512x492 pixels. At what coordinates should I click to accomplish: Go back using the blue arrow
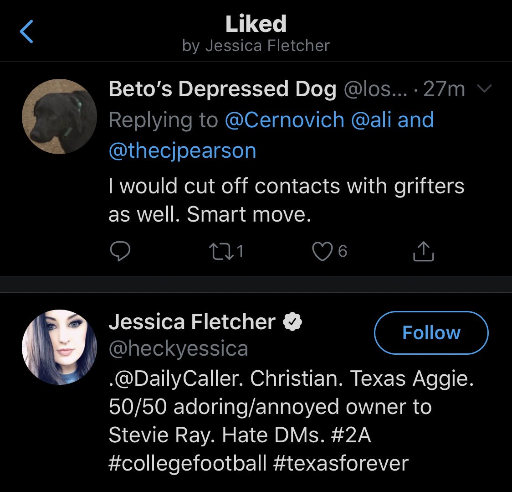pyautogui.click(x=26, y=31)
